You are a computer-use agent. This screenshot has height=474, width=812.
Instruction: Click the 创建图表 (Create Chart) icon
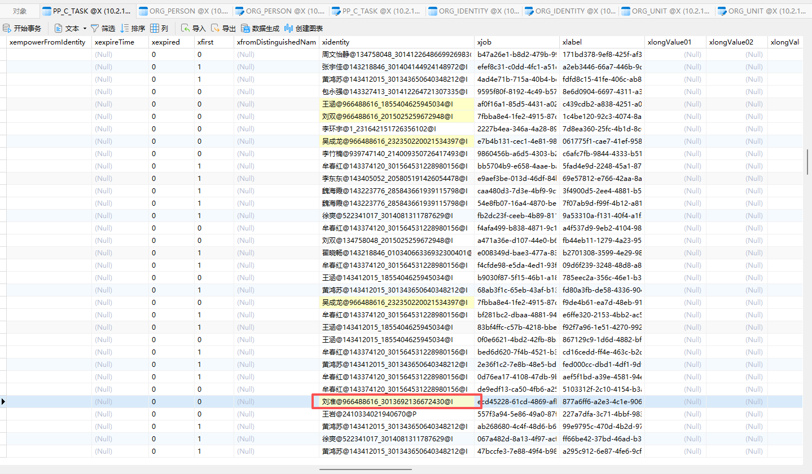(x=289, y=28)
